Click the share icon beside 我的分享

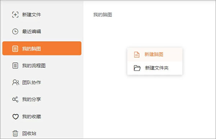15,99
